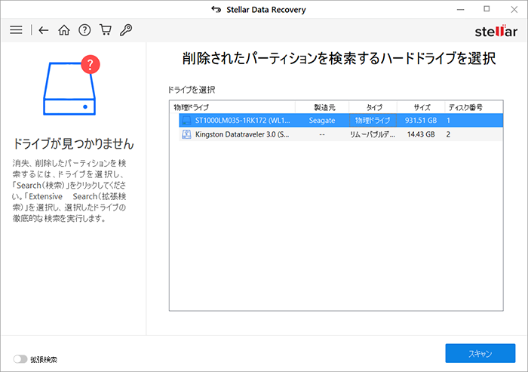Click disk number 2 cell
The width and height of the screenshot is (528, 372).
tap(448, 134)
